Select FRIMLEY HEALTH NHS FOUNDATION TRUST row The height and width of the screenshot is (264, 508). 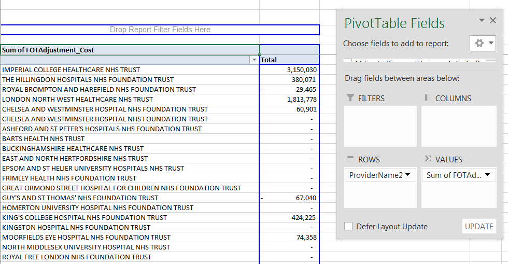[x=130, y=178]
